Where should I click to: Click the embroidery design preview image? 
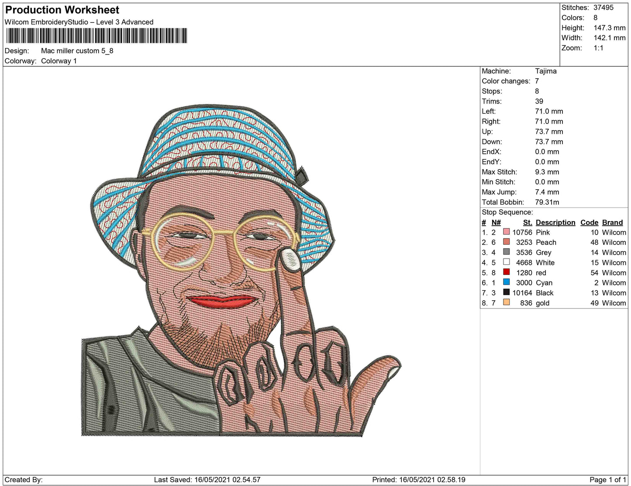click(x=241, y=271)
